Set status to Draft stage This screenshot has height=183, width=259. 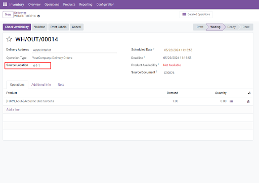tap(200, 27)
